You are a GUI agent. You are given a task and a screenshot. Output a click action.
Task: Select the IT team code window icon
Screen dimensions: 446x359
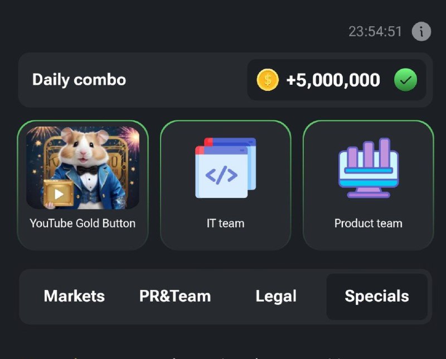[226, 168]
